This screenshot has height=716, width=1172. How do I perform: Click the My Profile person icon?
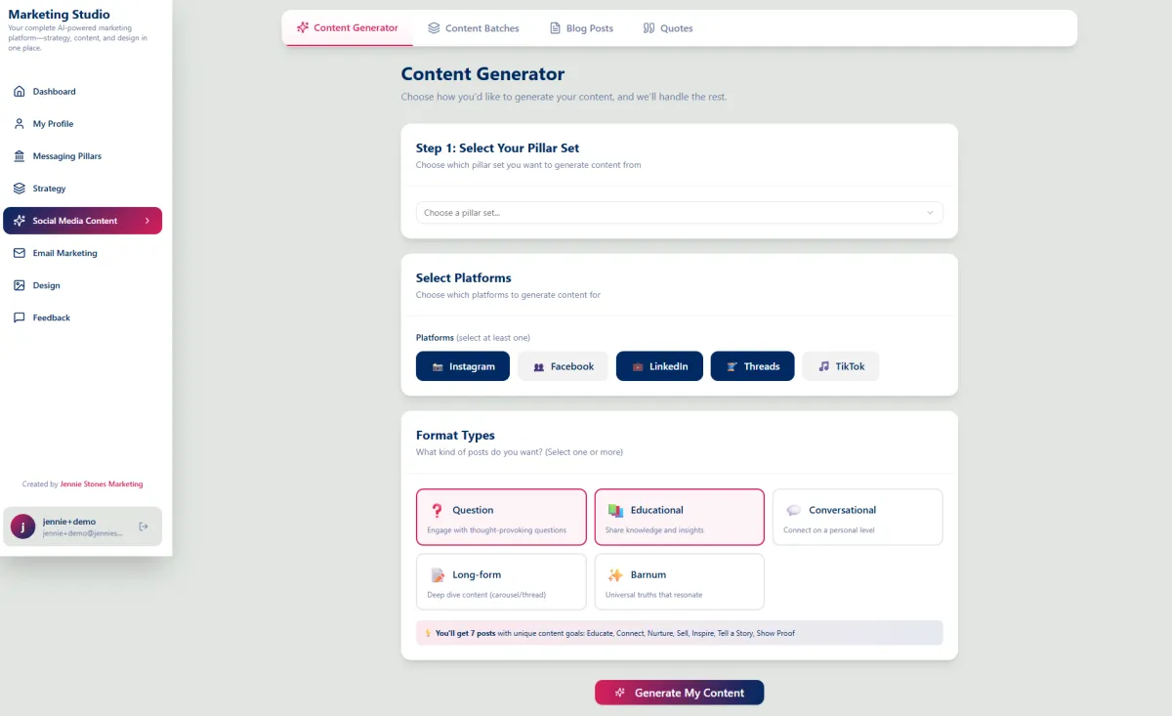coord(20,124)
